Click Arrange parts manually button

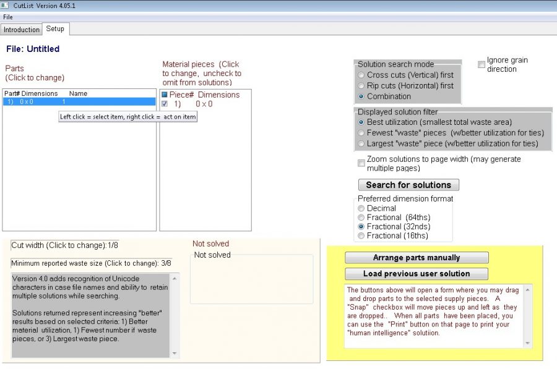tap(417, 258)
